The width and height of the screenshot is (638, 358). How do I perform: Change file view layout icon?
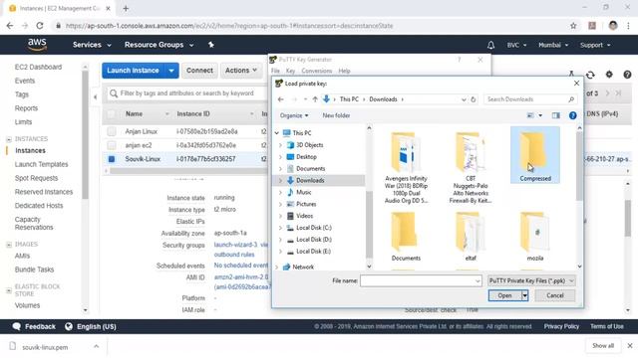pyautogui.click(x=530, y=115)
